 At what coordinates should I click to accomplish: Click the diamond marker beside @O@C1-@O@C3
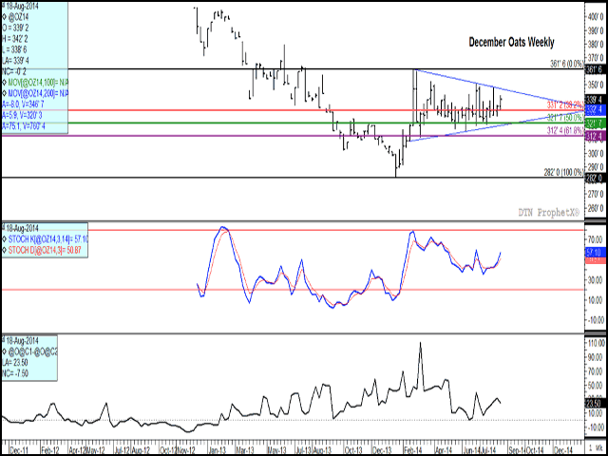pos(4,351)
